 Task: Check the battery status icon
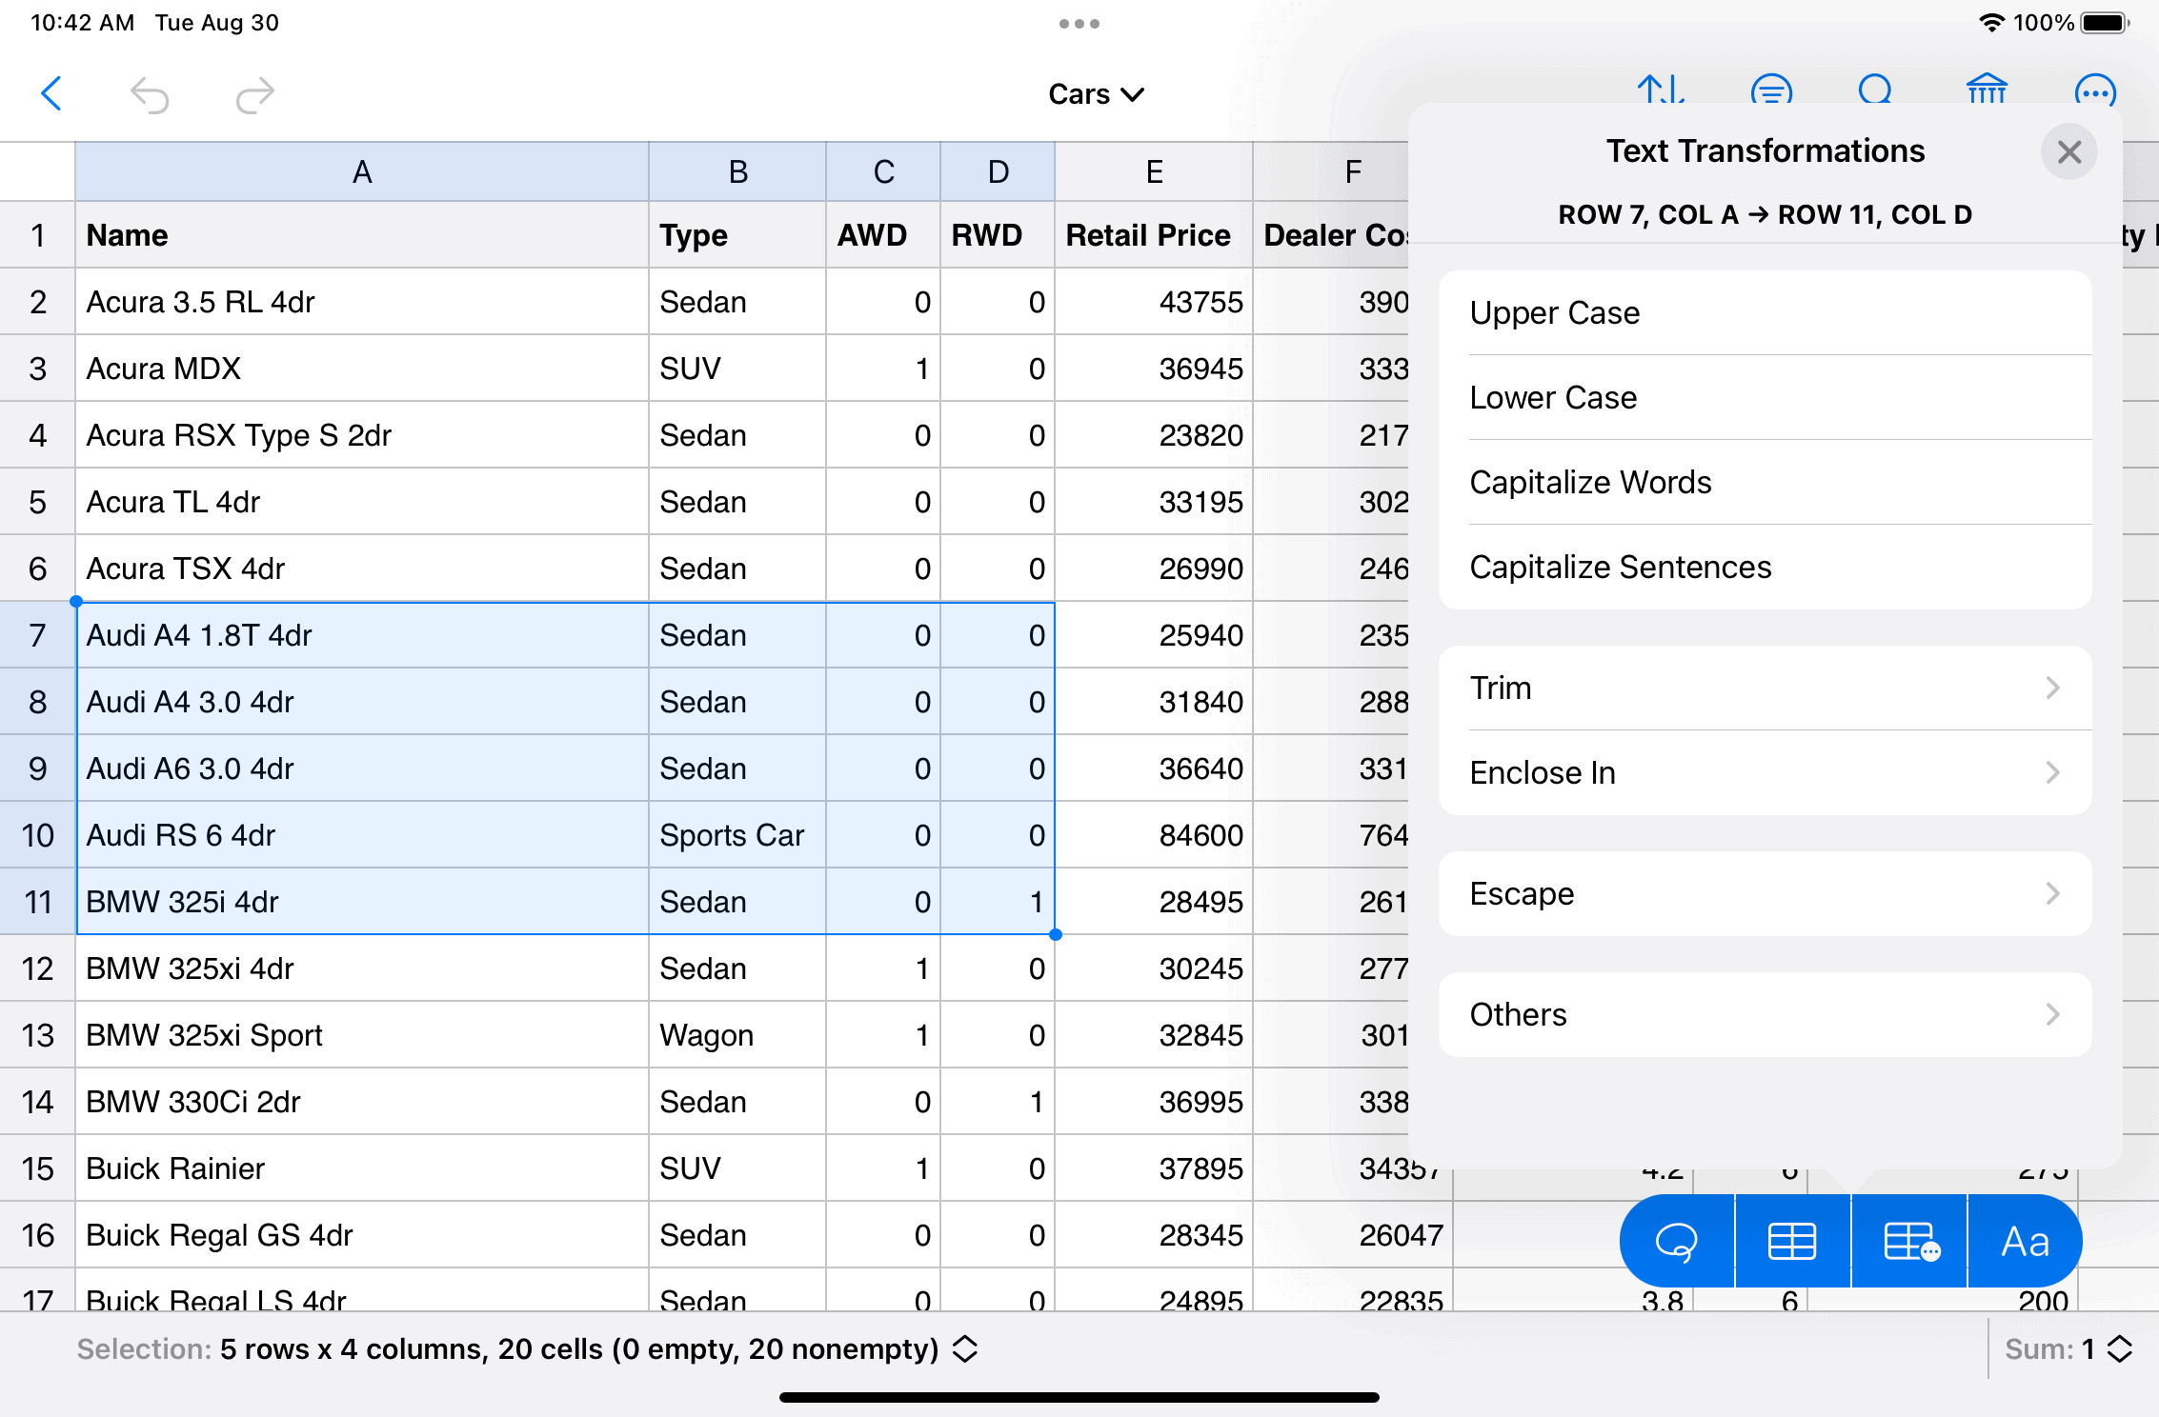pyautogui.click(x=2104, y=23)
